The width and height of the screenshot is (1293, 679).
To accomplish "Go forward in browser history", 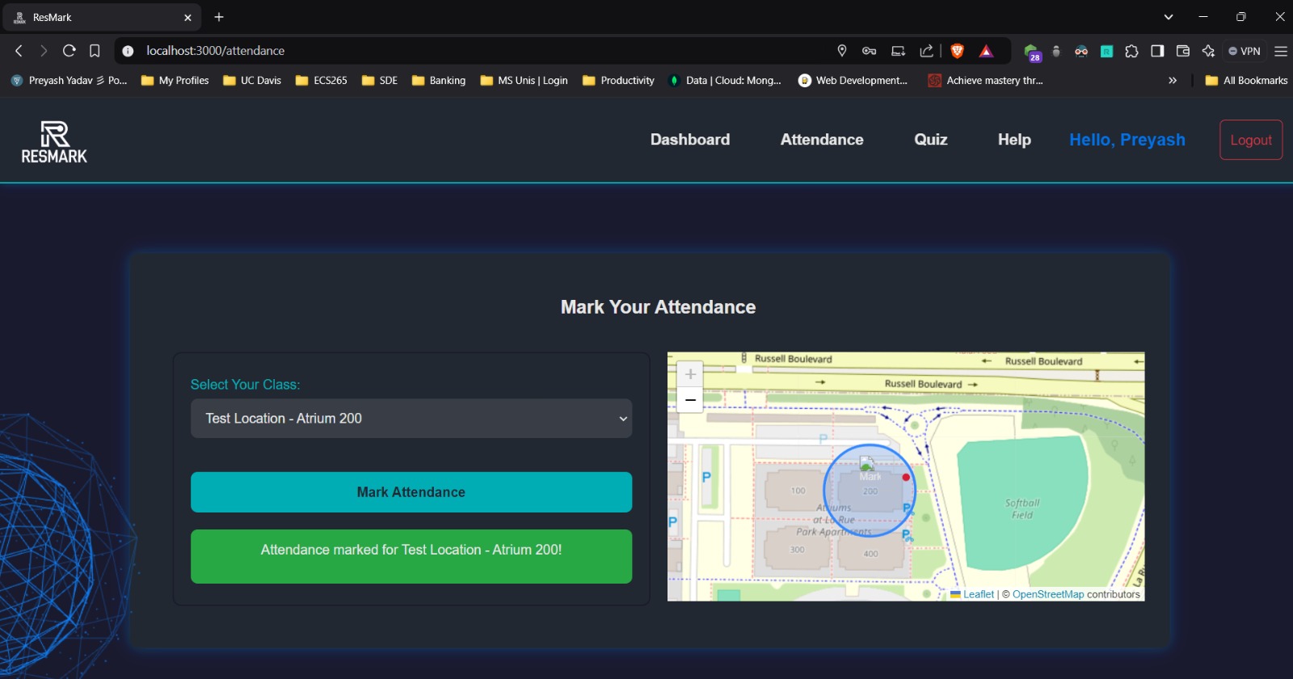I will click(44, 51).
